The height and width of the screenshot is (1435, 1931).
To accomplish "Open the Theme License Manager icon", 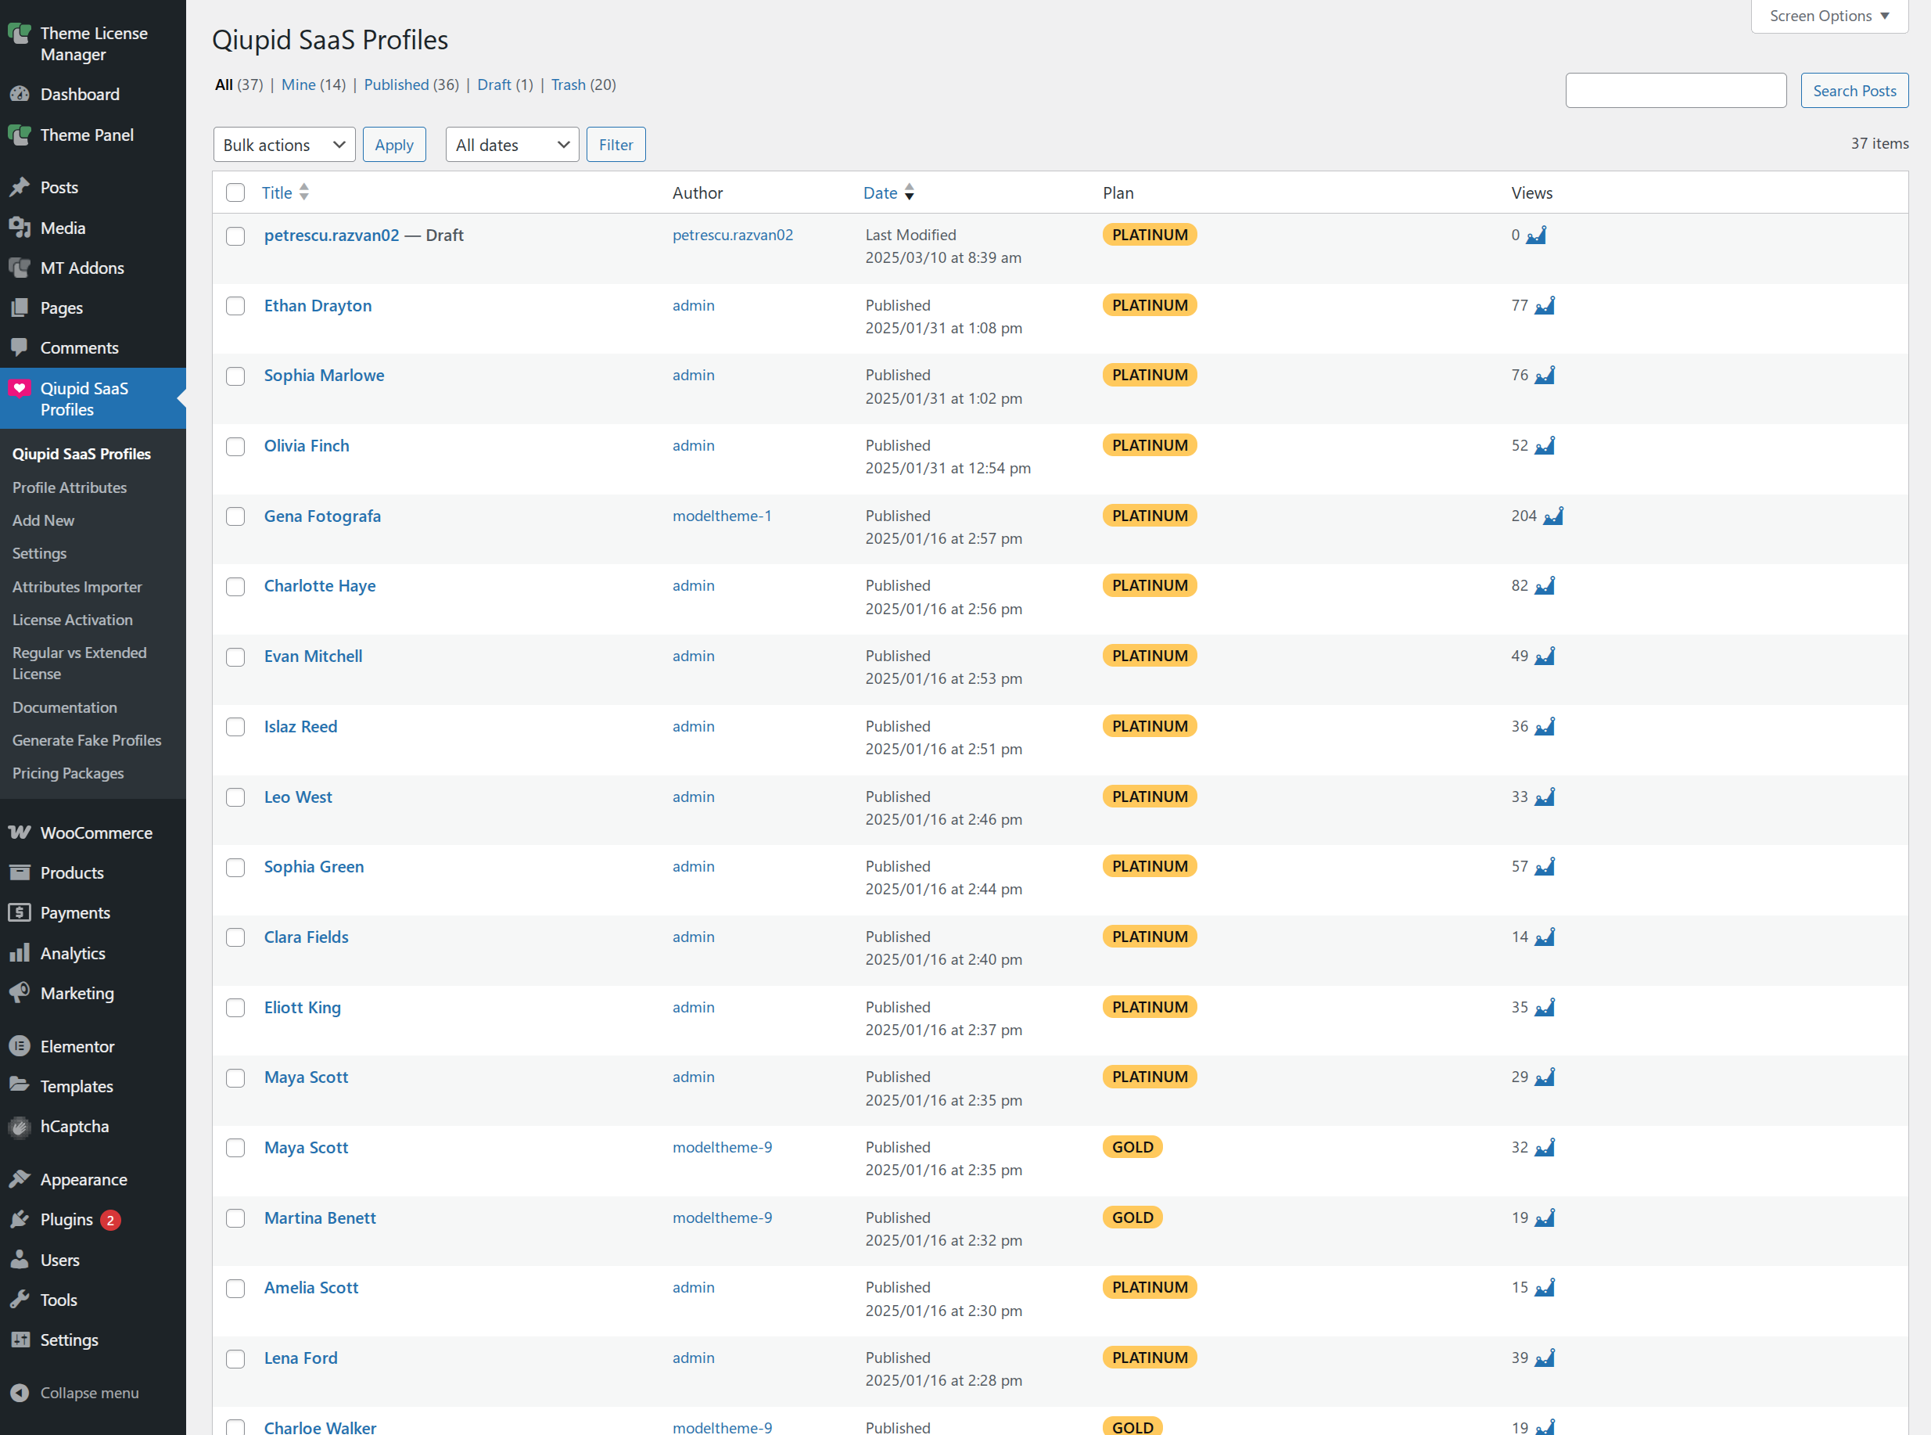I will tap(19, 34).
